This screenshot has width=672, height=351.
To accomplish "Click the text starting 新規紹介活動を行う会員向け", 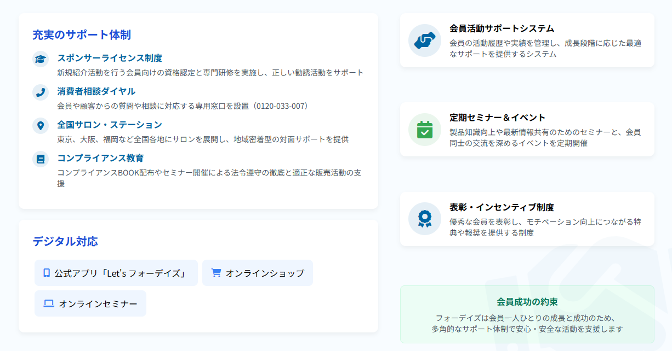I will tap(210, 73).
